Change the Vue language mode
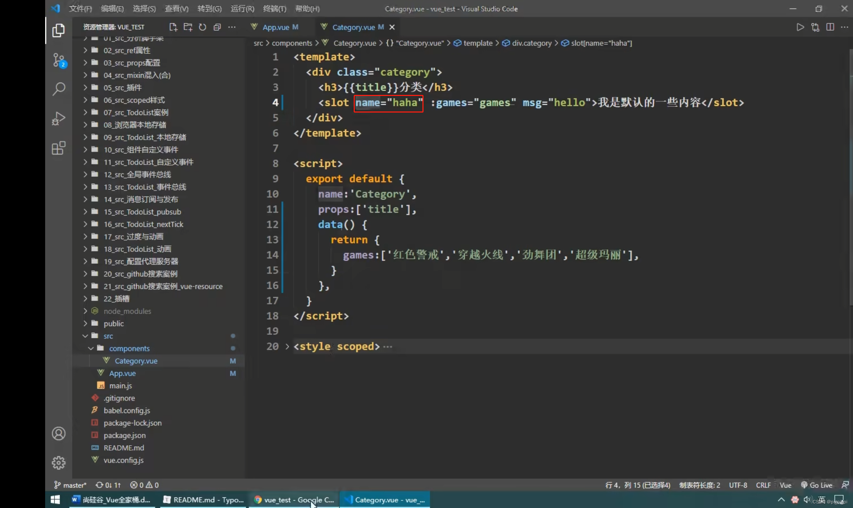Viewport: 853px width, 508px height. (x=785, y=485)
